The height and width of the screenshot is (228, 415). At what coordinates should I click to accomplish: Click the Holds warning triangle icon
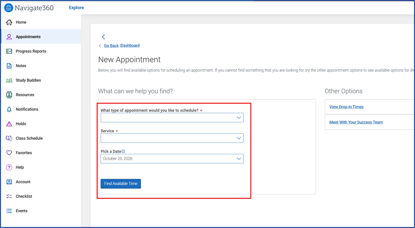pyautogui.click(x=9, y=124)
